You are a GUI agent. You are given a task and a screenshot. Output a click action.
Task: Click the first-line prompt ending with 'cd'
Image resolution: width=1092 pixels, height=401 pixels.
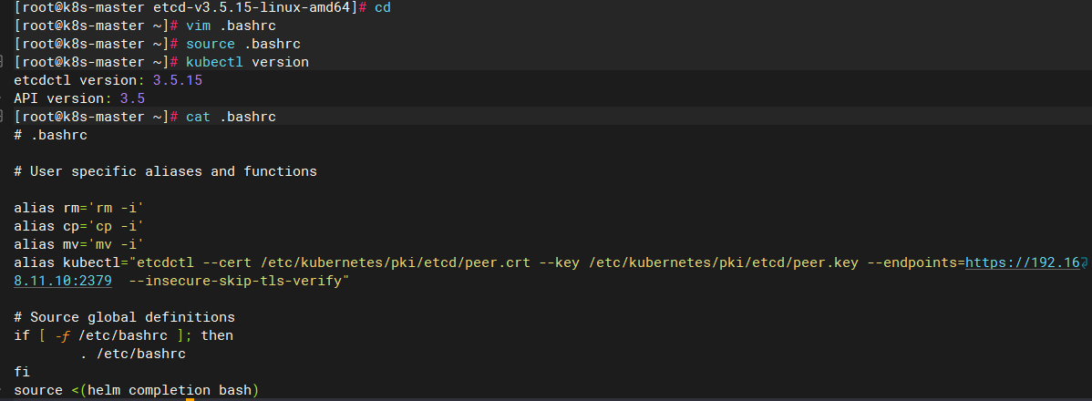click(x=202, y=7)
